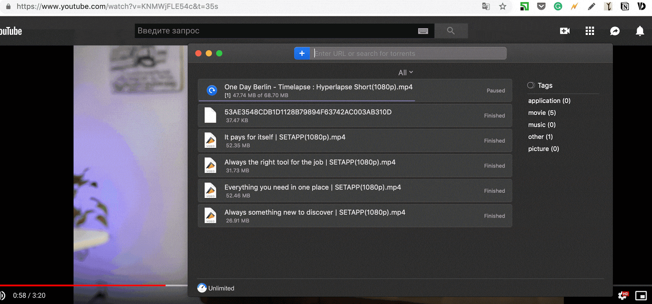
Task: Click the video icon of Always something new
Action: [x=210, y=216]
